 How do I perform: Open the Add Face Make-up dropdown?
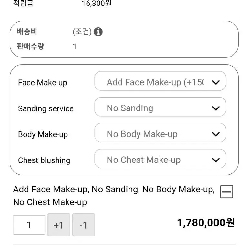click(x=160, y=81)
